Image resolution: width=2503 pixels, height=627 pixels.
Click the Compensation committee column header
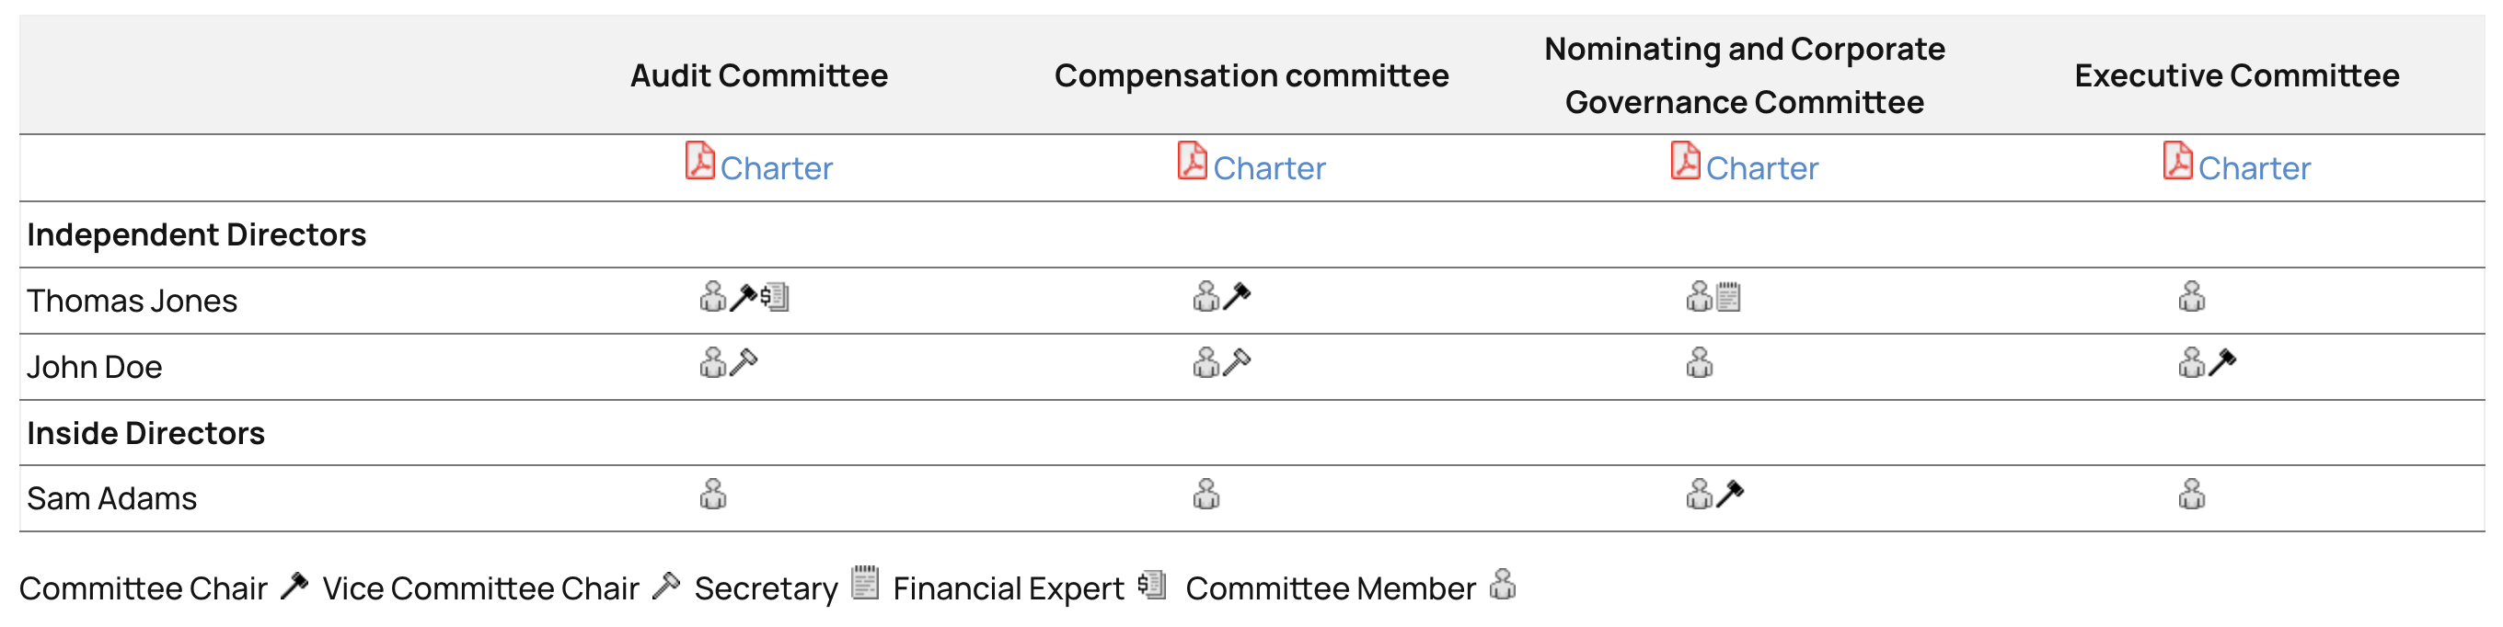[x=1251, y=75]
